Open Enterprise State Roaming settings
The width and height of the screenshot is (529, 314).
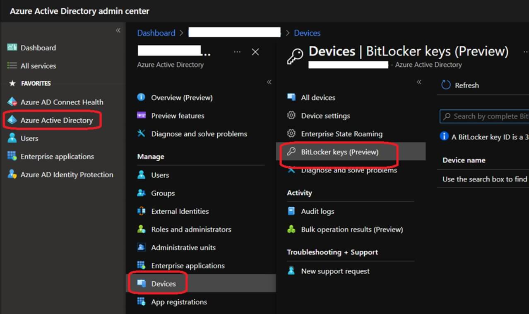point(341,133)
